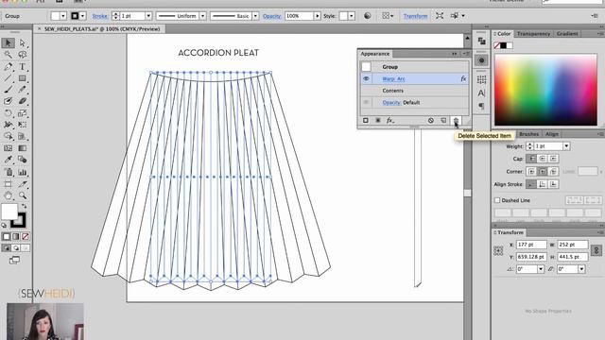The image size is (605, 340).
Task: Open Opacity value dropdown arrow
Action: point(318,16)
